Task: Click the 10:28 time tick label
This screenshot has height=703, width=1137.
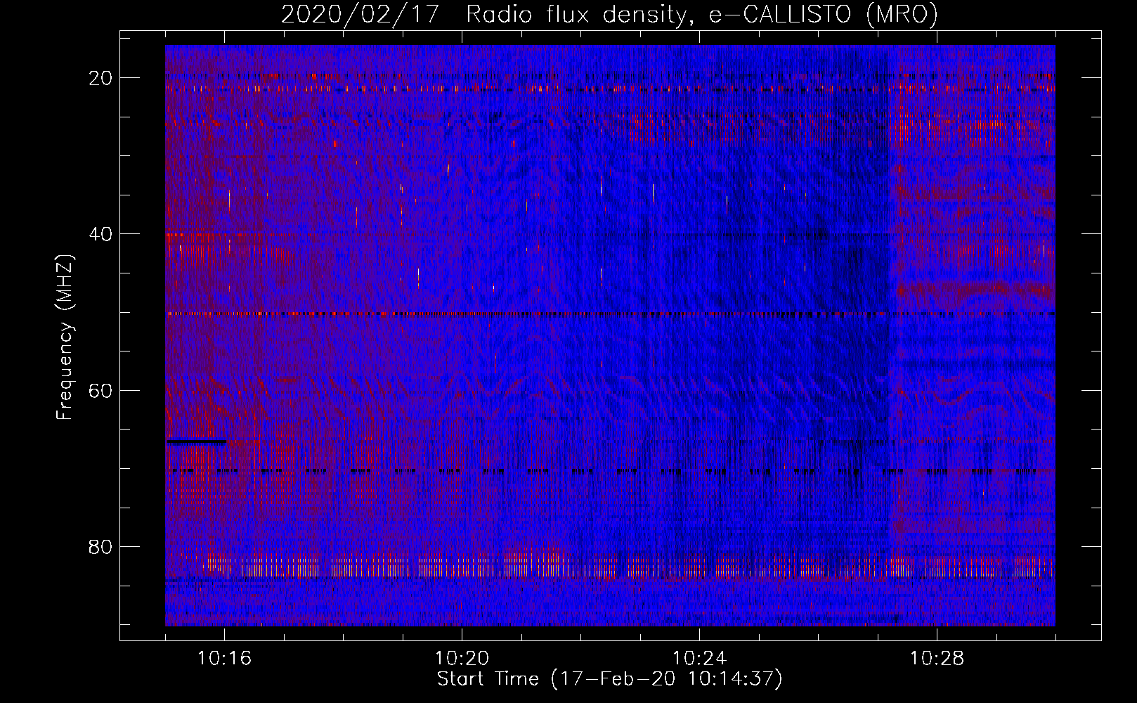Action: pyautogui.click(x=937, y=659)
